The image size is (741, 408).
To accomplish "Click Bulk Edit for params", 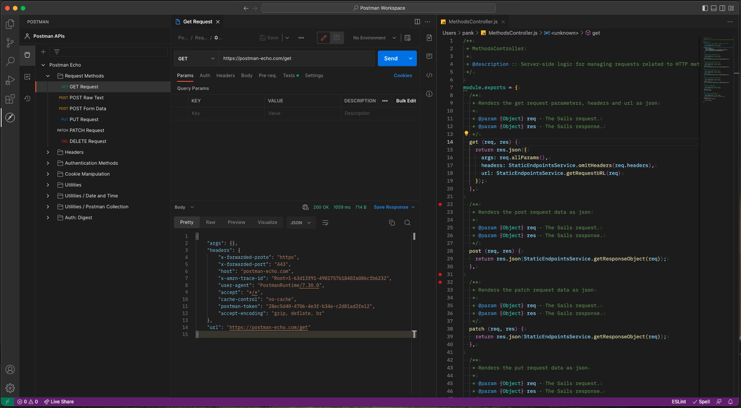I will [x=406, y=101].
